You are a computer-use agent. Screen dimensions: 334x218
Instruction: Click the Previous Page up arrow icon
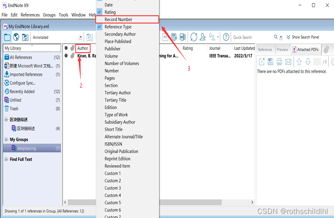pyautogui.click(x=299, y=62)
